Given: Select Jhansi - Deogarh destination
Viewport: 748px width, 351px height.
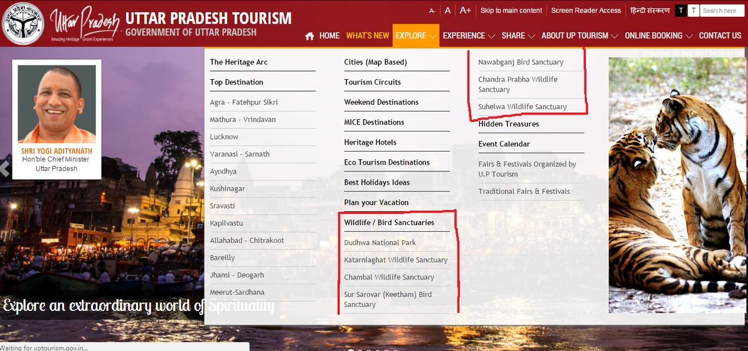Looking at the screenshot, I should point(237,275).
